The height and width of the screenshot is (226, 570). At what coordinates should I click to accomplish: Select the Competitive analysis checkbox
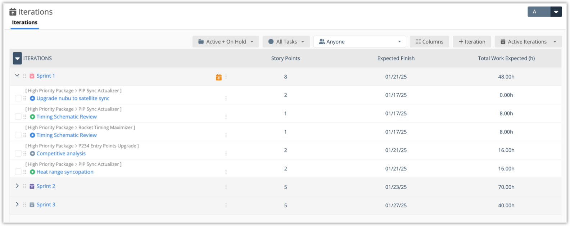(18, 154)
